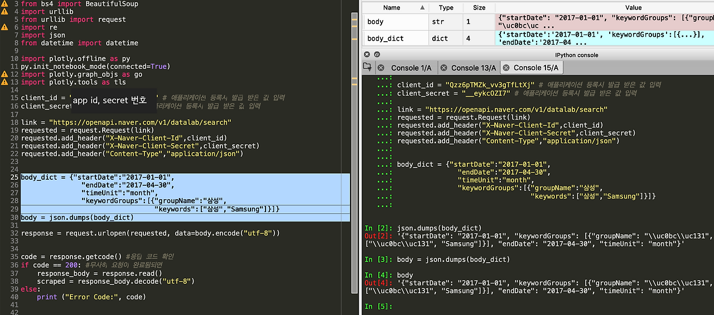Click In [3] body = json.dumps line

tap(437, 260)
